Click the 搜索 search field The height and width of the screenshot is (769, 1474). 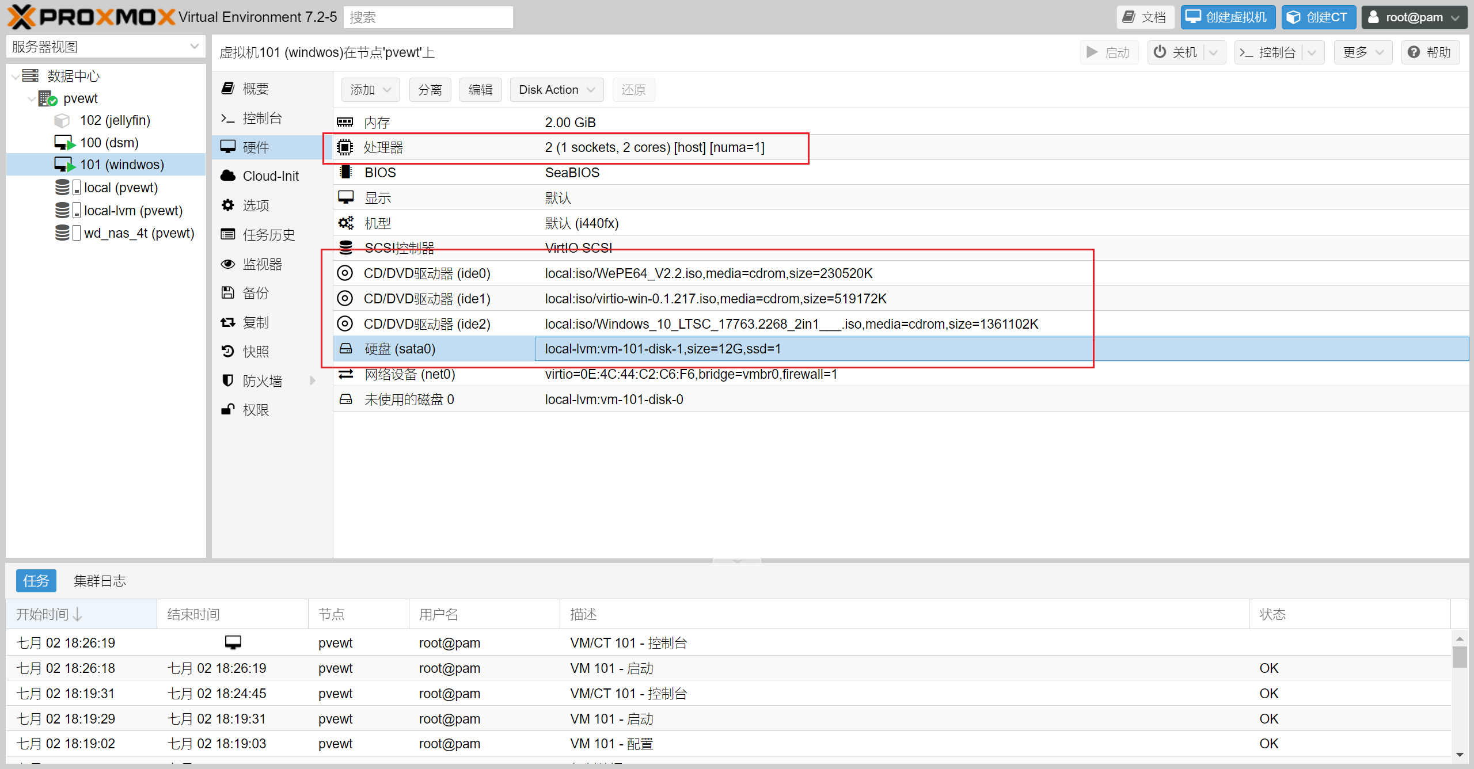coord(428,17)
